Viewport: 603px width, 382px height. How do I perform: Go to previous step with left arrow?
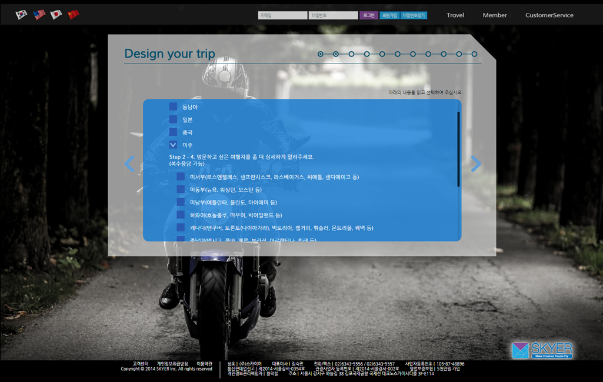point(129,164)
